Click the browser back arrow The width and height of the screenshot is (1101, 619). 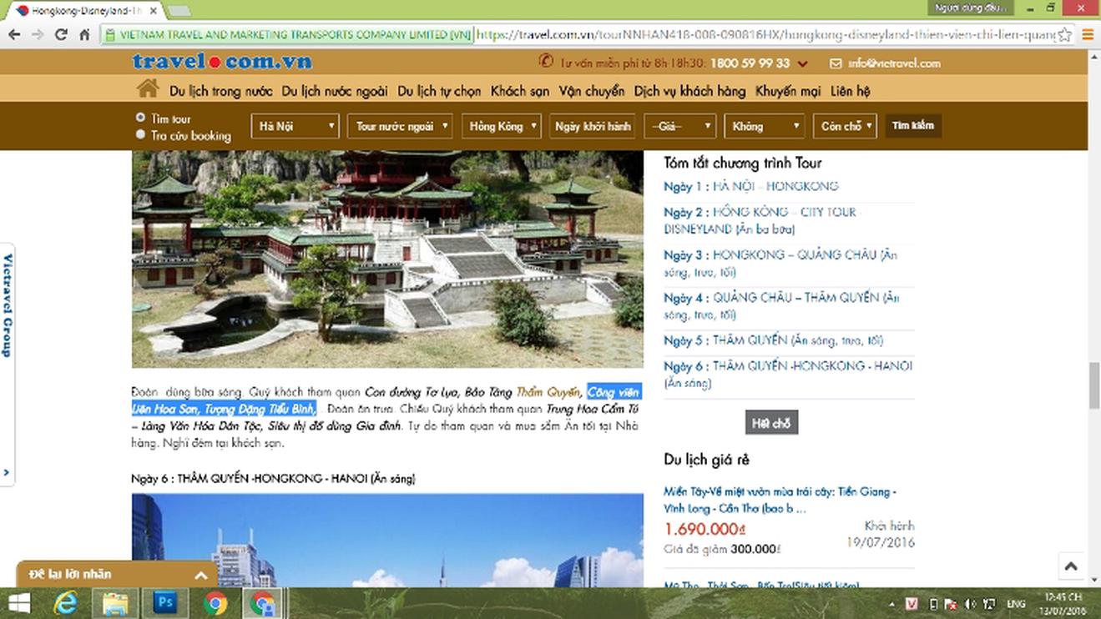(14, 35)
